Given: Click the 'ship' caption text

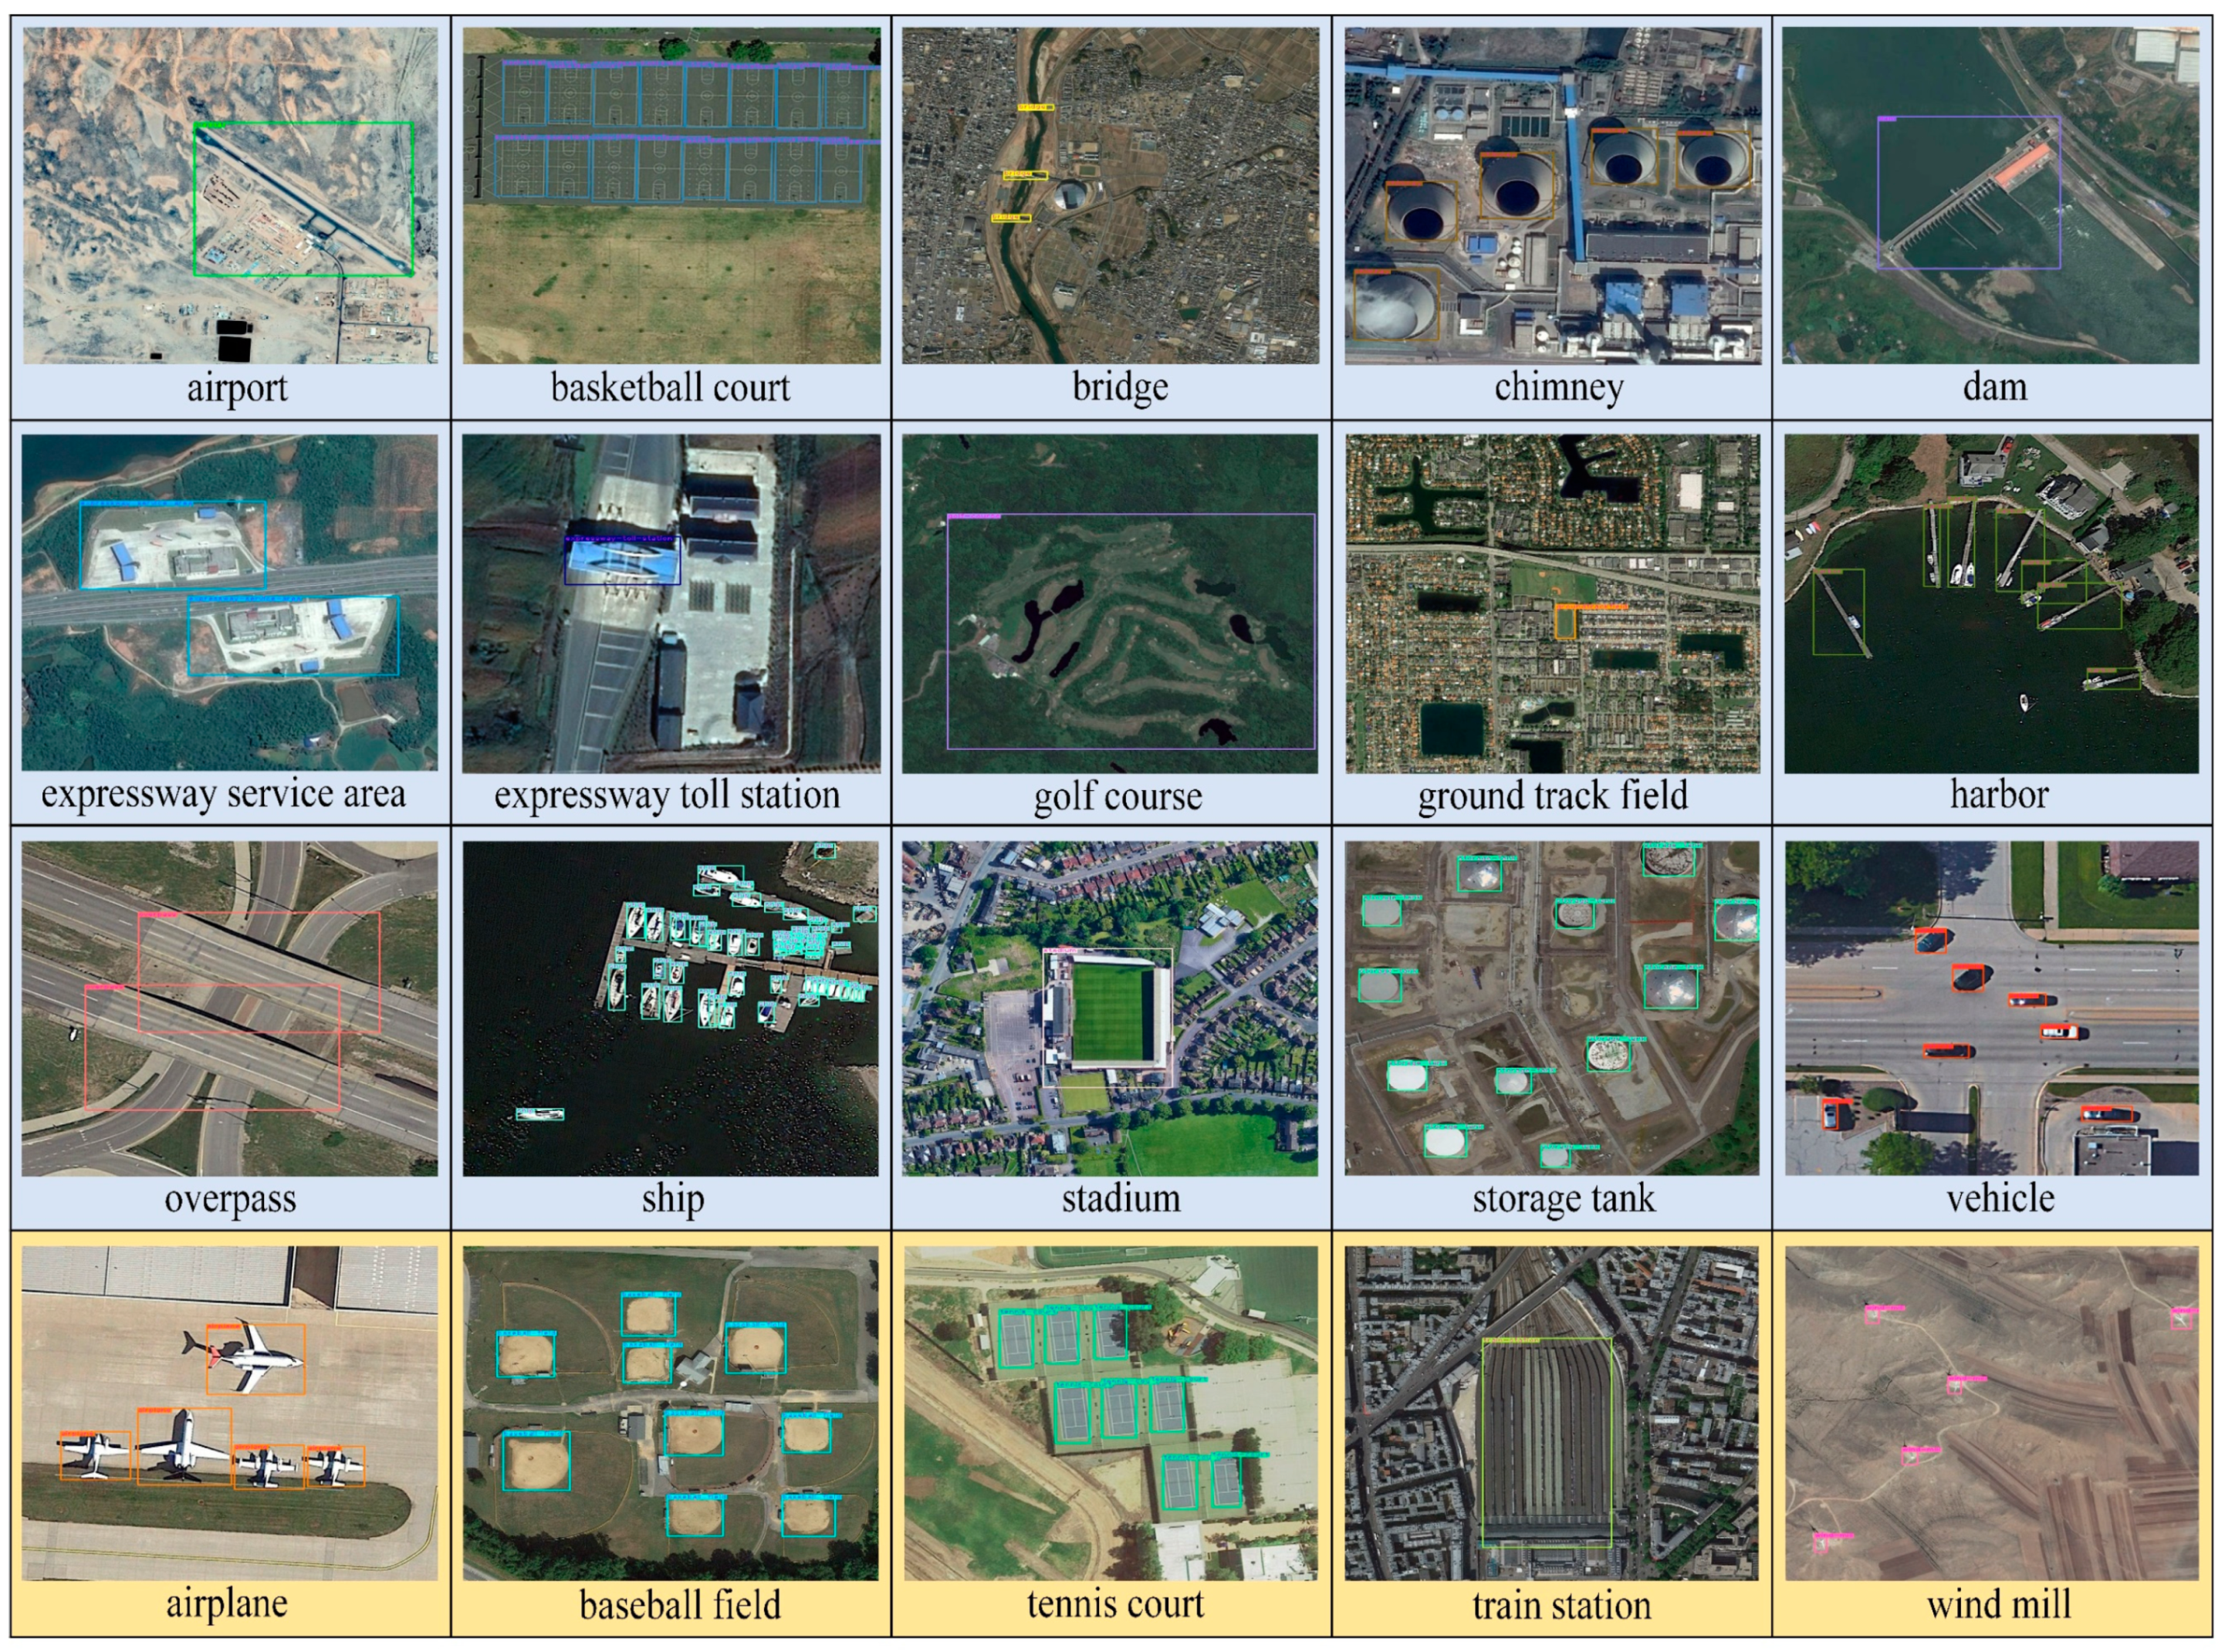Looking at the screenshot, I should (x=673, y=1200).
